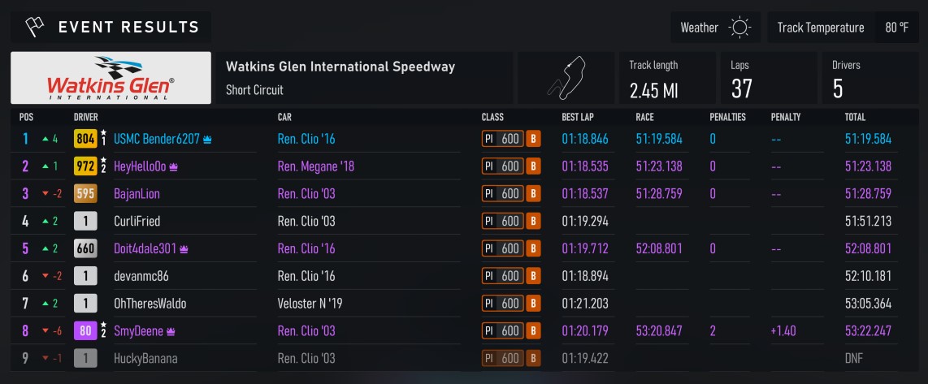Click the purple 80 rating badge
The width and height of the screenshot is (928, 384).
click(x=85, y=330)
